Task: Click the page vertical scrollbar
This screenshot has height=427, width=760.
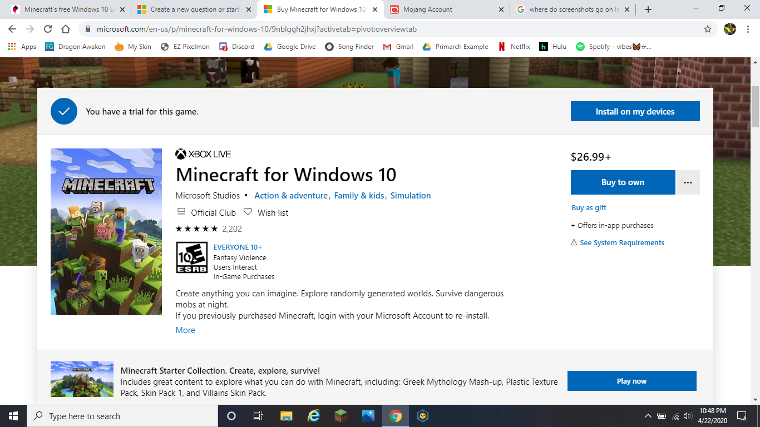Action: tap(755, 107)
